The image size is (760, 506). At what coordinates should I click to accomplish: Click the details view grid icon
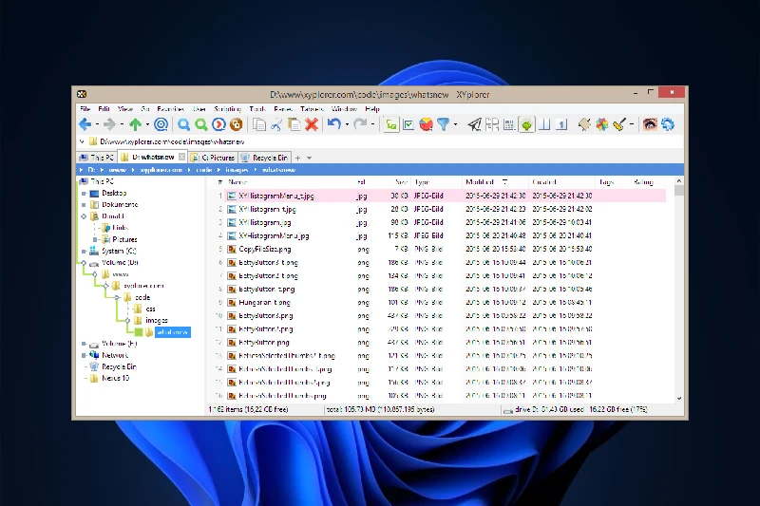(x=509, y=125)
